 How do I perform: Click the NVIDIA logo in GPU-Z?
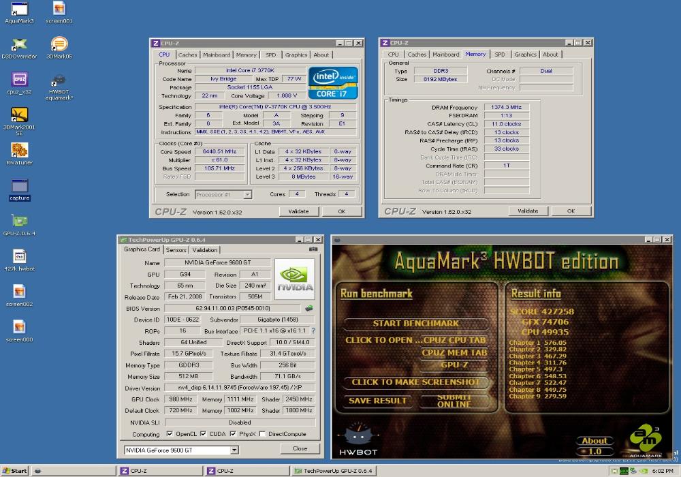pyautogui.click(x=295, y=279)
